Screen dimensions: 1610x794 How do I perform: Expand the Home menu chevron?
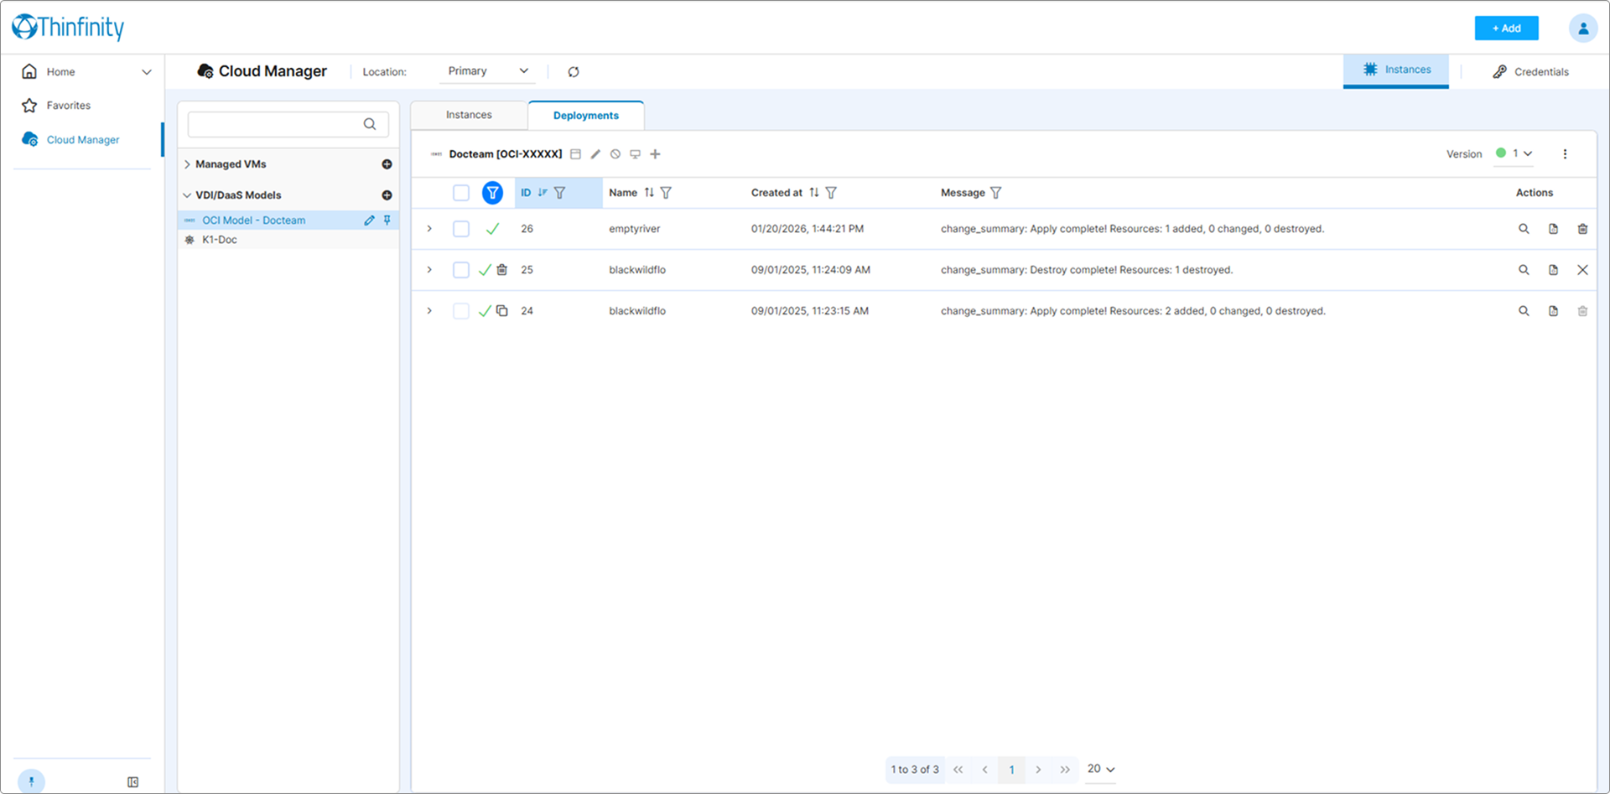point(147,72)
